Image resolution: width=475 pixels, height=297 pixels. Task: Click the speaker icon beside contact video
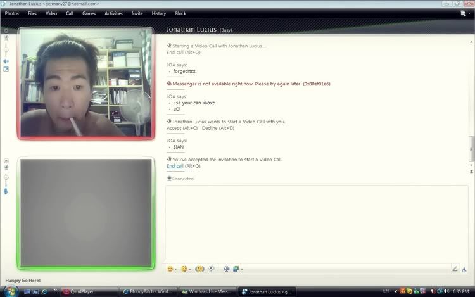[x=6, y=61]
